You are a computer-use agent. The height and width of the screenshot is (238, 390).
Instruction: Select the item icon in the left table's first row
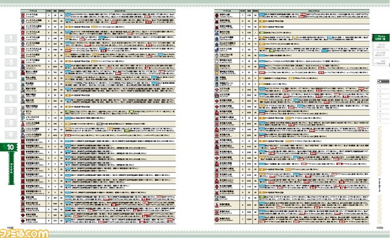[x=23, y=15]
